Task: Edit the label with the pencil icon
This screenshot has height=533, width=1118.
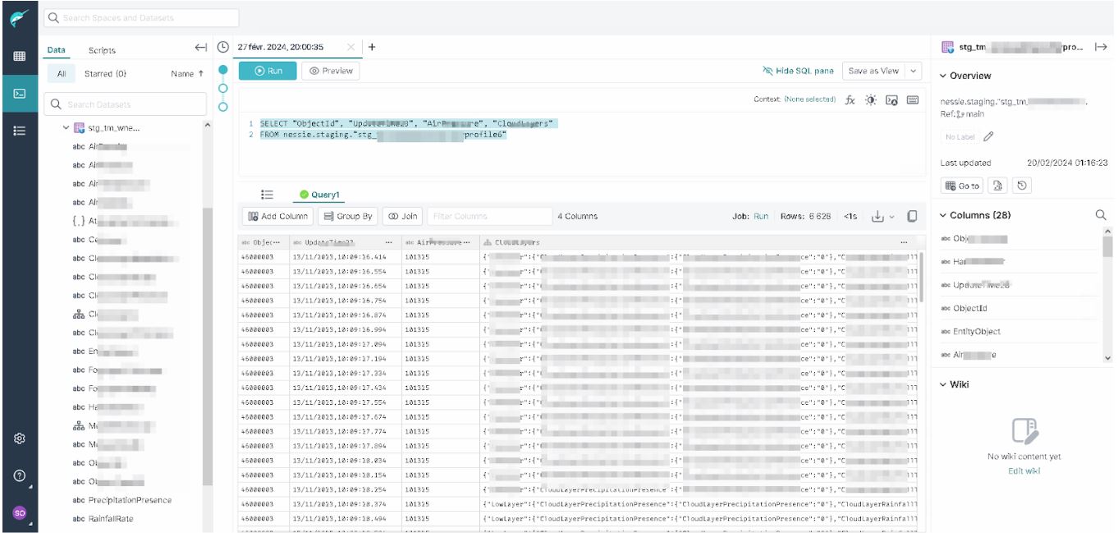Action: click(x=988, y=137)
